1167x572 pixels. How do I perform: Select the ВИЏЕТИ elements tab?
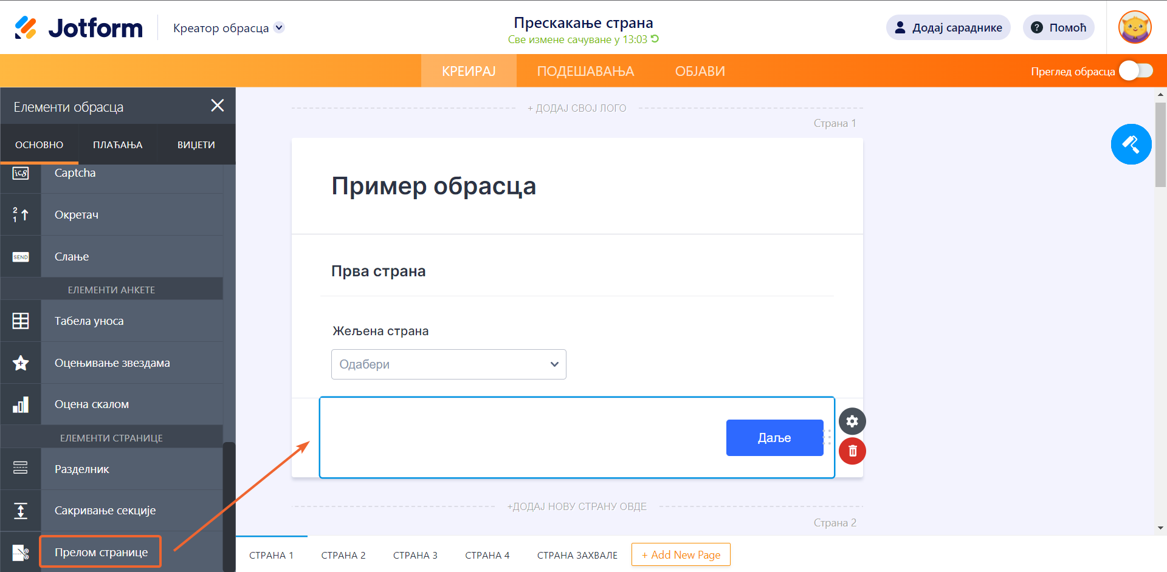tap(196, 145)
